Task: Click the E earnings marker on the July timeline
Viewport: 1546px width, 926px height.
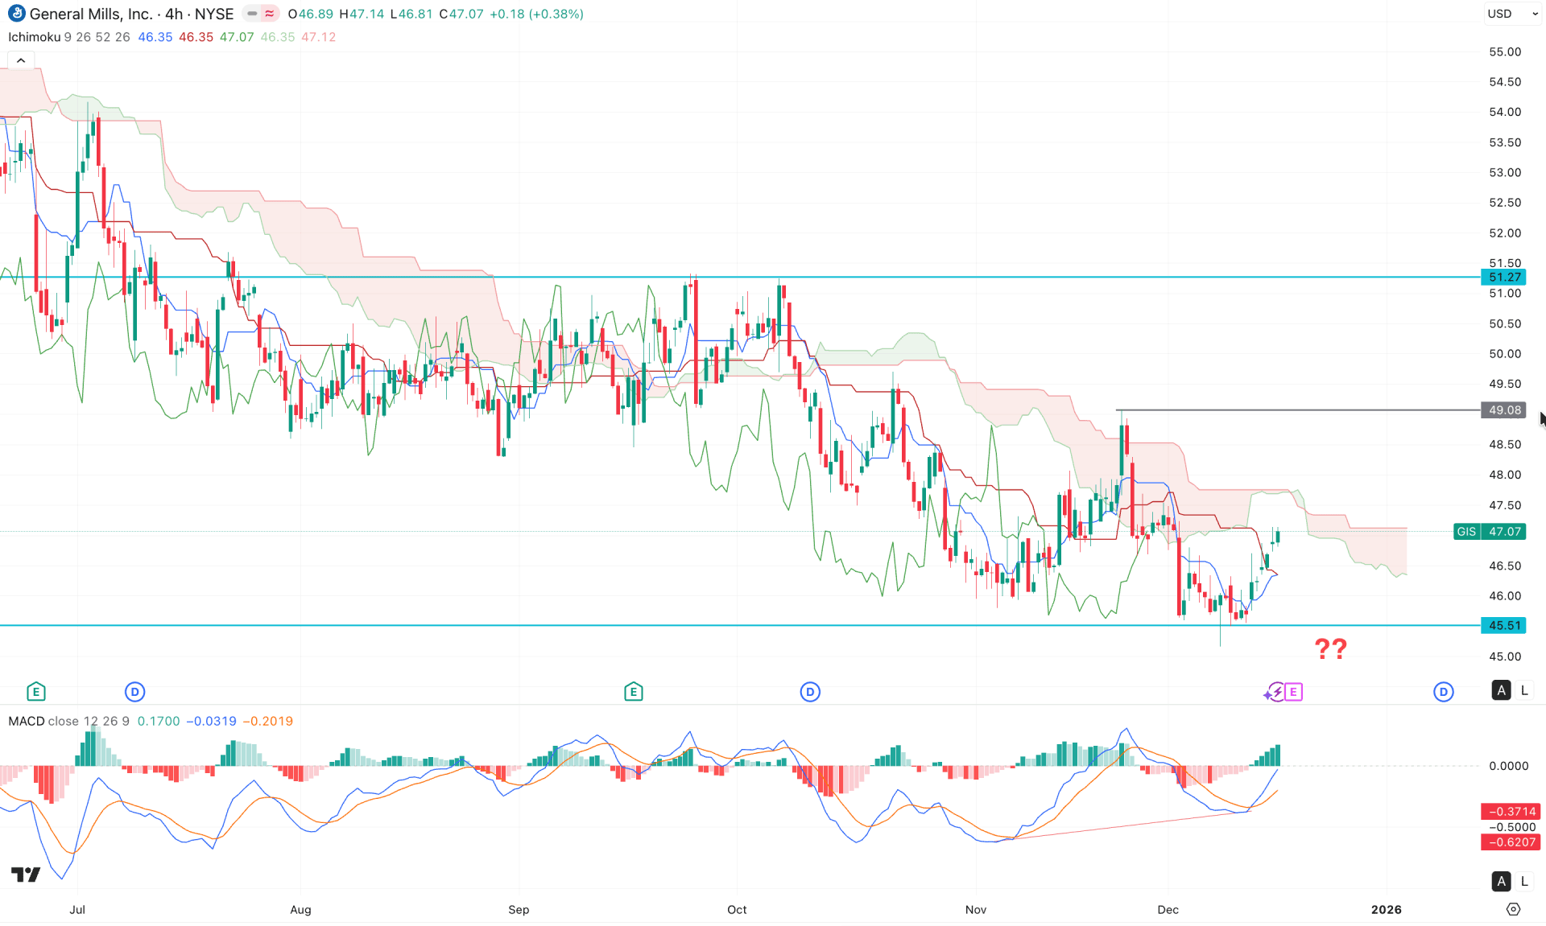Action: [35, 691]
